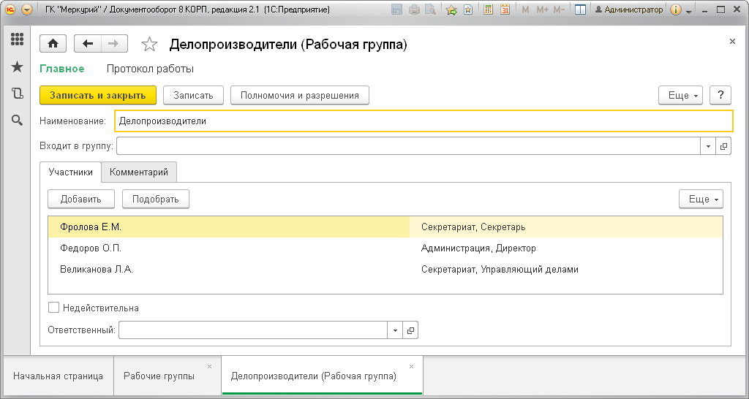Open help with the ? button

pyautogui.click(x=720, y=95)
